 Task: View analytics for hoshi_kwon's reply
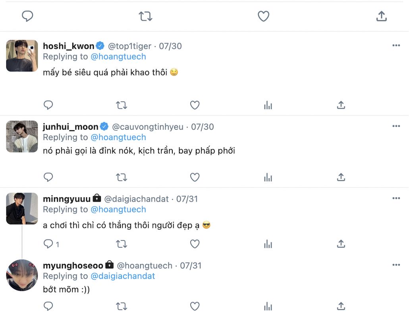click(x=268, y=105)
